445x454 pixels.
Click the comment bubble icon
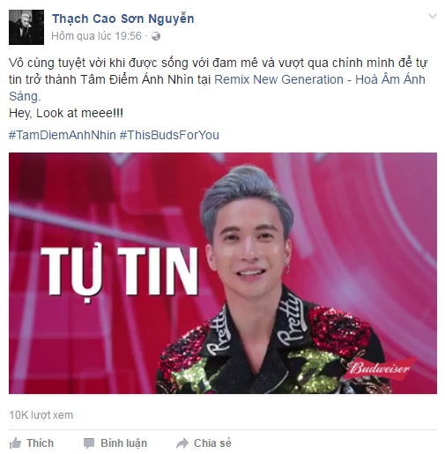pyautogui.click(x=89, y=443)
